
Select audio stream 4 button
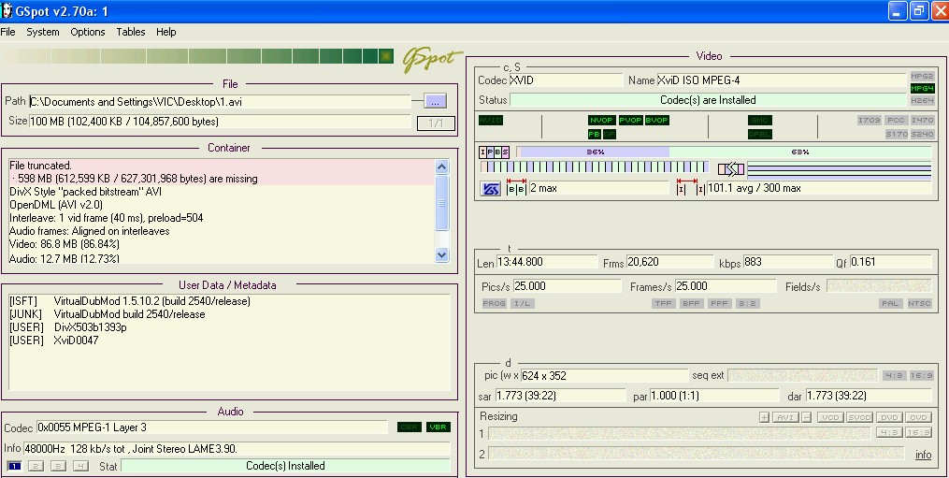click(80, 466)
